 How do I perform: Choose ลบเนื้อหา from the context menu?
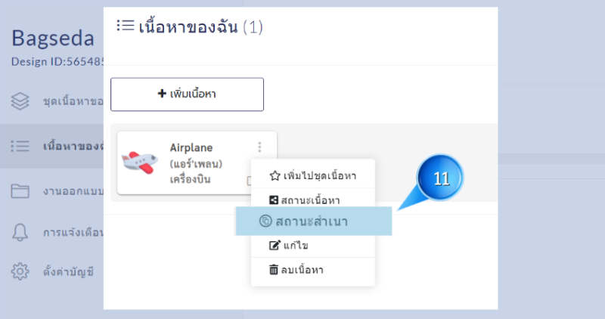[312, 270]
